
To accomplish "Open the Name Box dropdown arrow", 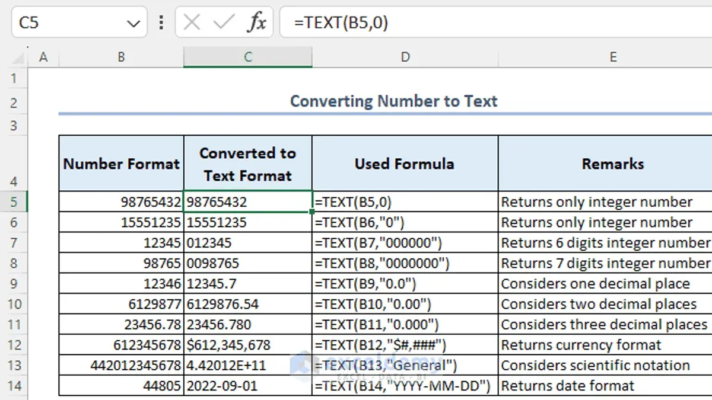I will pyautogui.click(x=133, y=23).
